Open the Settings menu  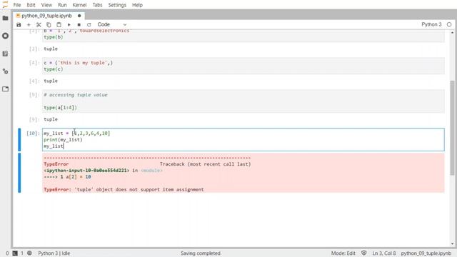point(117,5)
